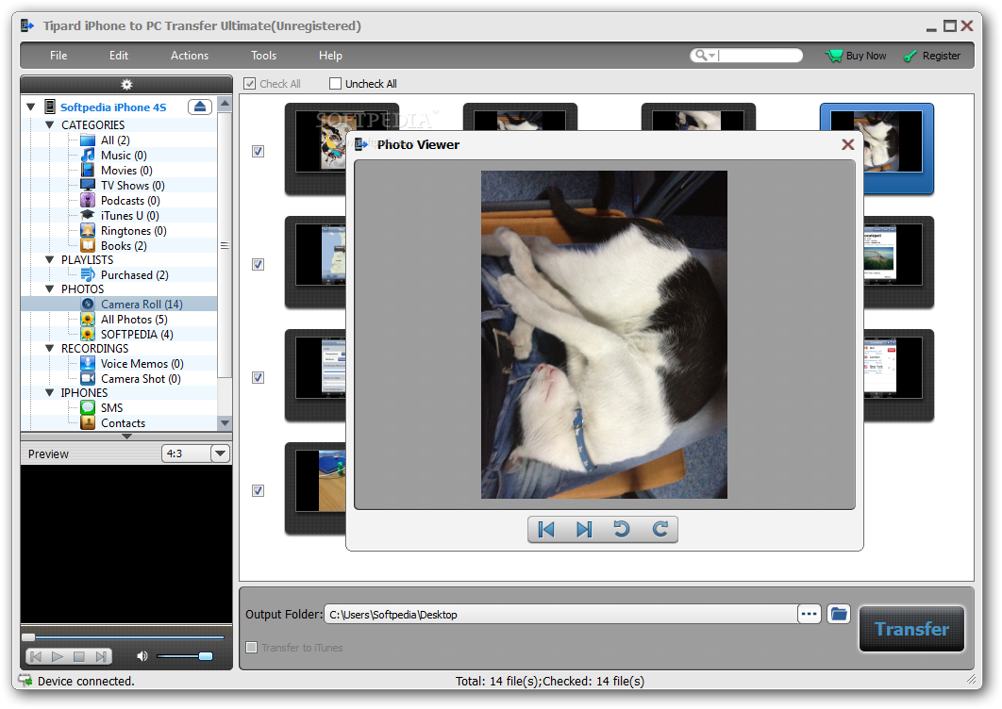Open Voice Memos recordings
1002x709 pixels.
142,363
